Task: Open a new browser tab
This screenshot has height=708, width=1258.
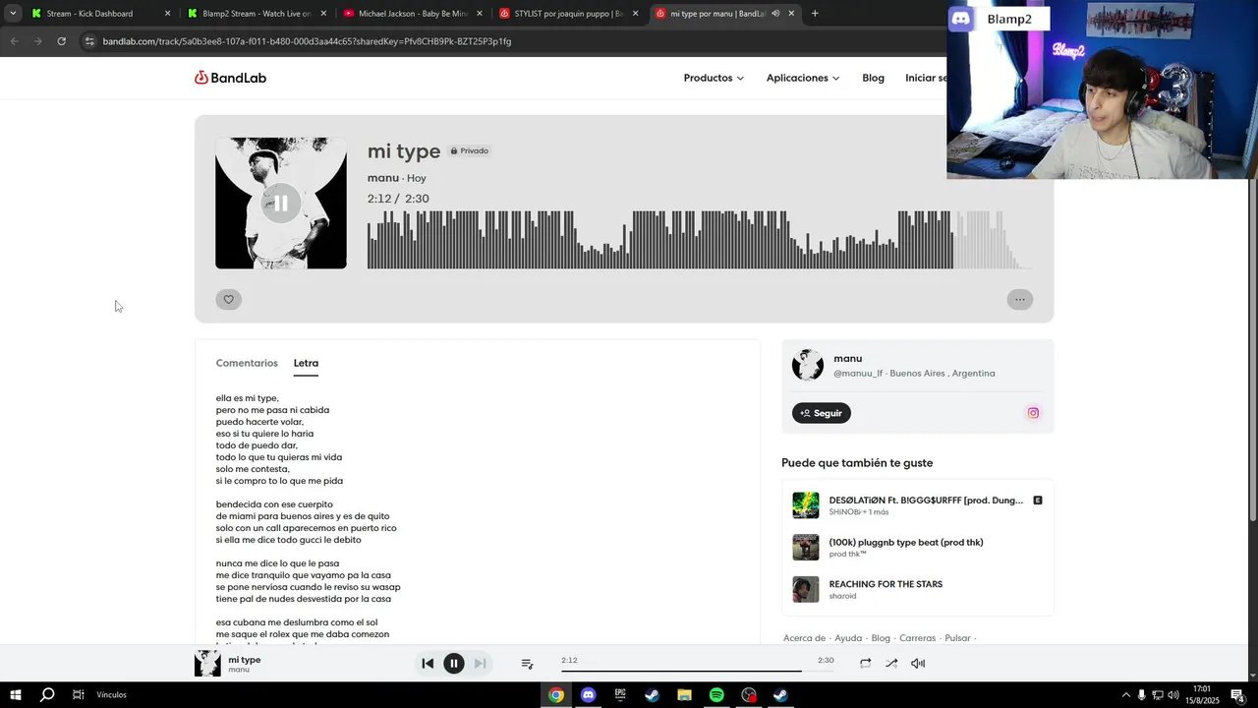Action: pos(815,14)
